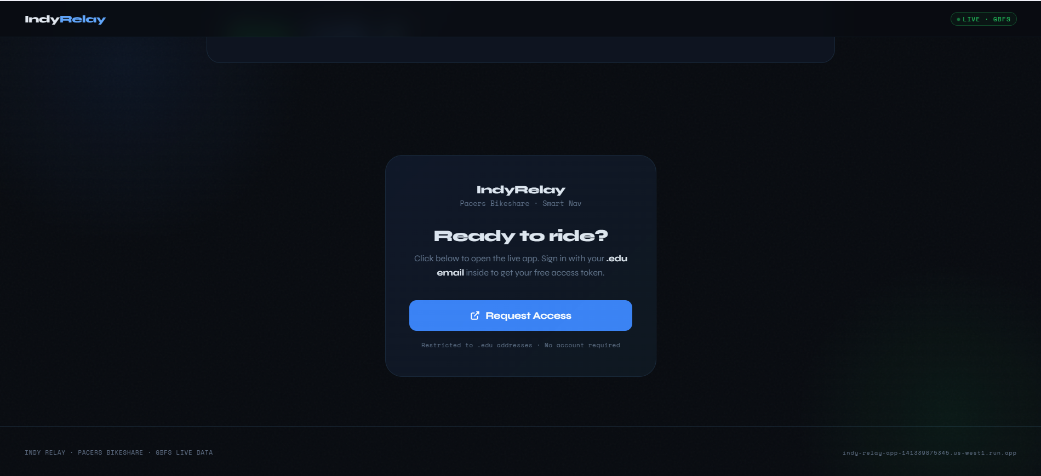Click the bold ".edu" text in the description
The image size is (1041, 476).
616,259
